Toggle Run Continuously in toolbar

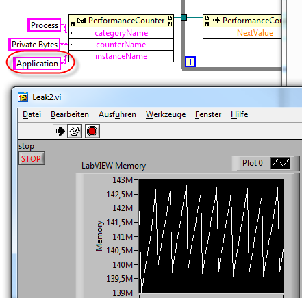75,131
